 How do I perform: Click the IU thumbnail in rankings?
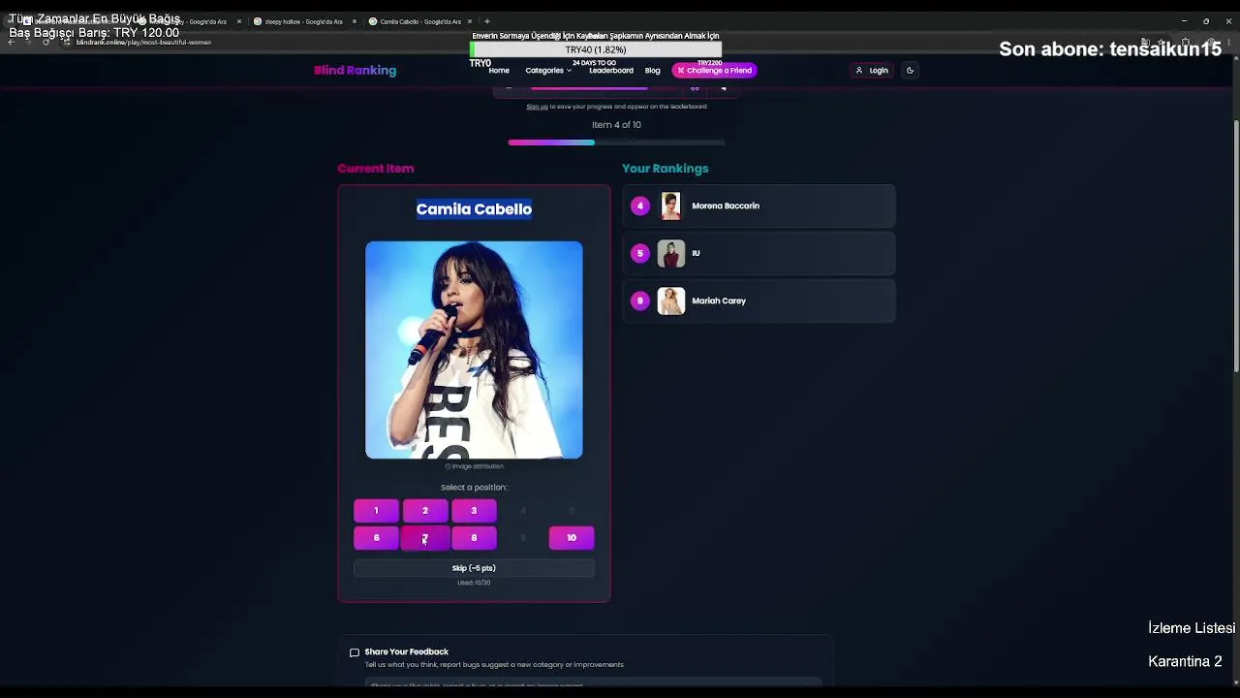[670, 253]
